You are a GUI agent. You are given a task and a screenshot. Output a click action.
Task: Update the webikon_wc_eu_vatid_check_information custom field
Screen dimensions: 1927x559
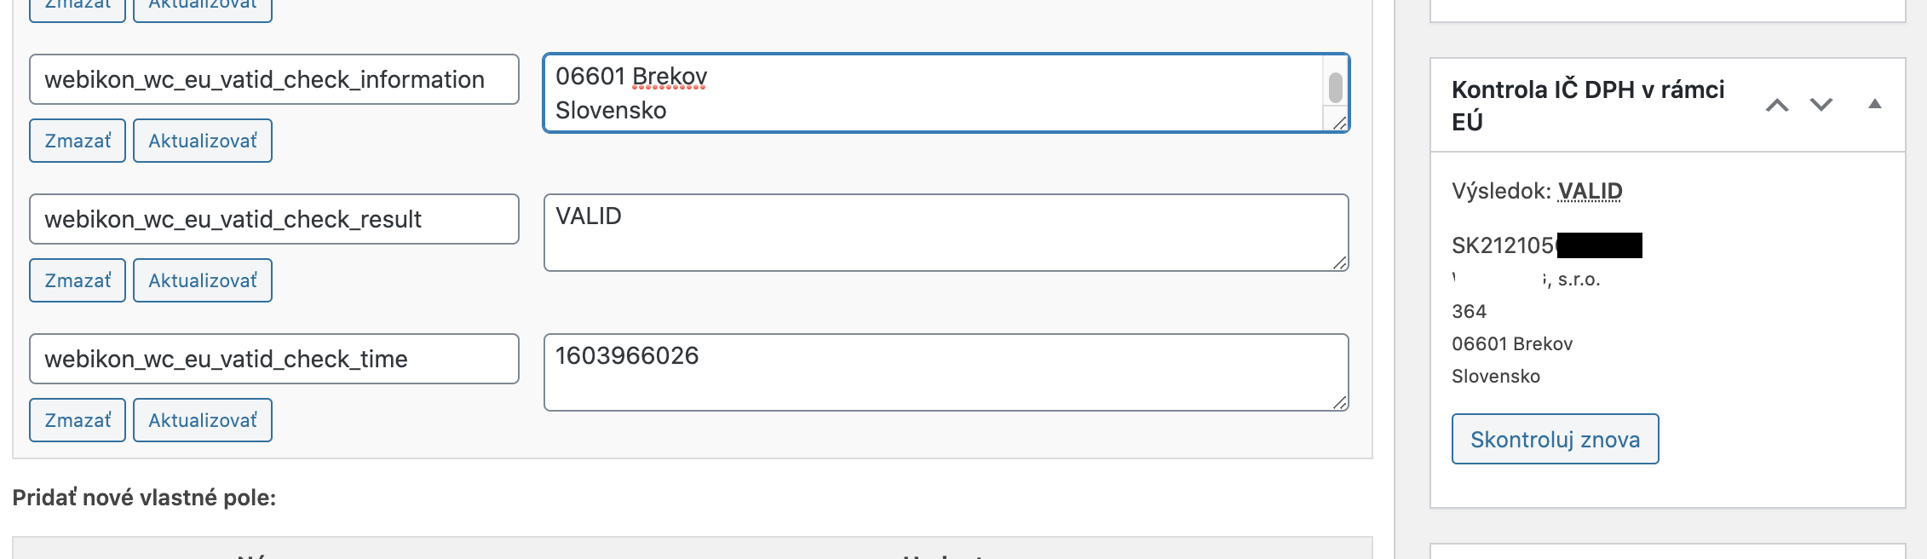(x=203, y=141)
